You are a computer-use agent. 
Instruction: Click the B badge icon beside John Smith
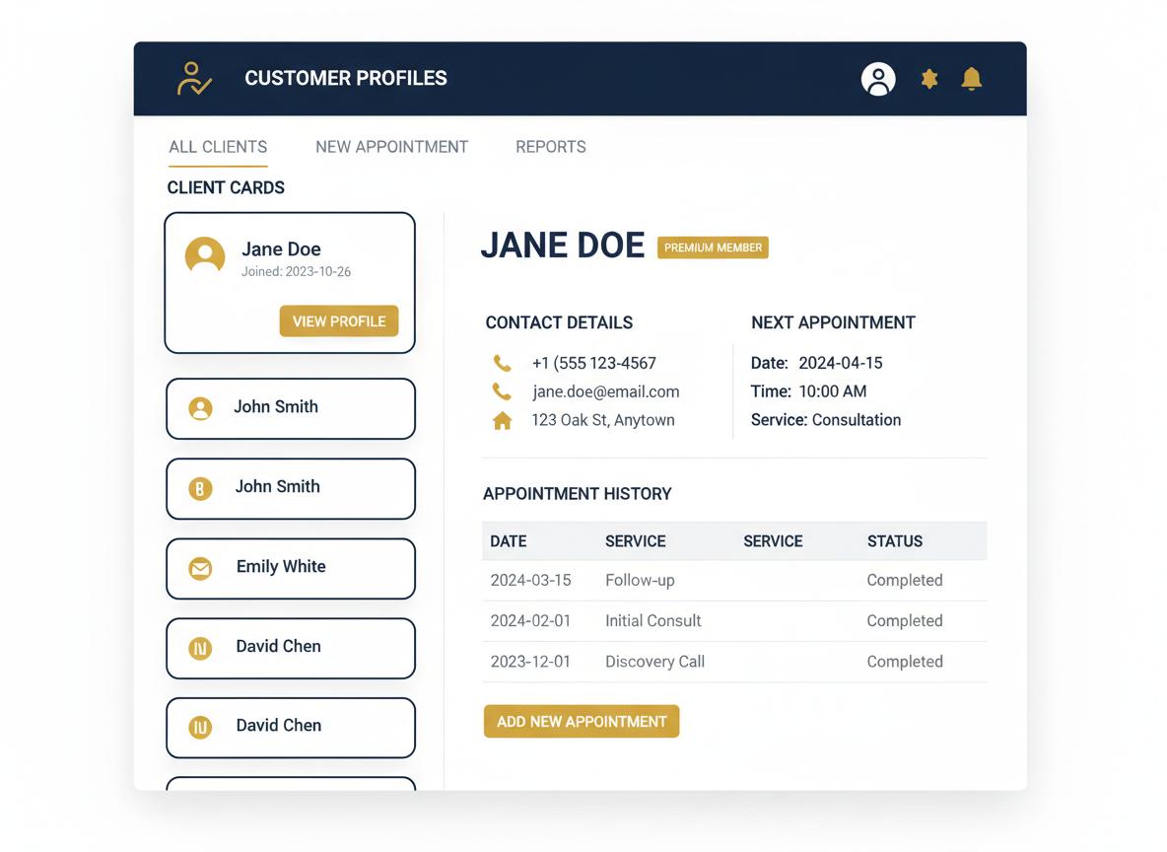[200, 488]
